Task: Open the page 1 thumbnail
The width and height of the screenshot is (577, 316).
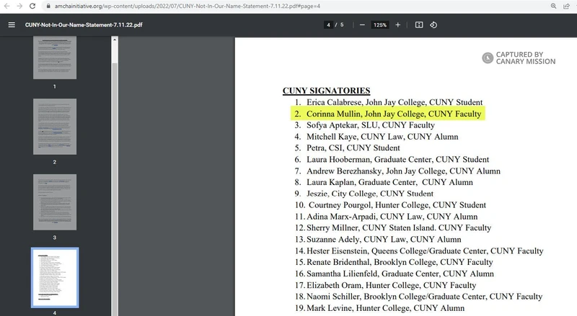Action: 55,58
